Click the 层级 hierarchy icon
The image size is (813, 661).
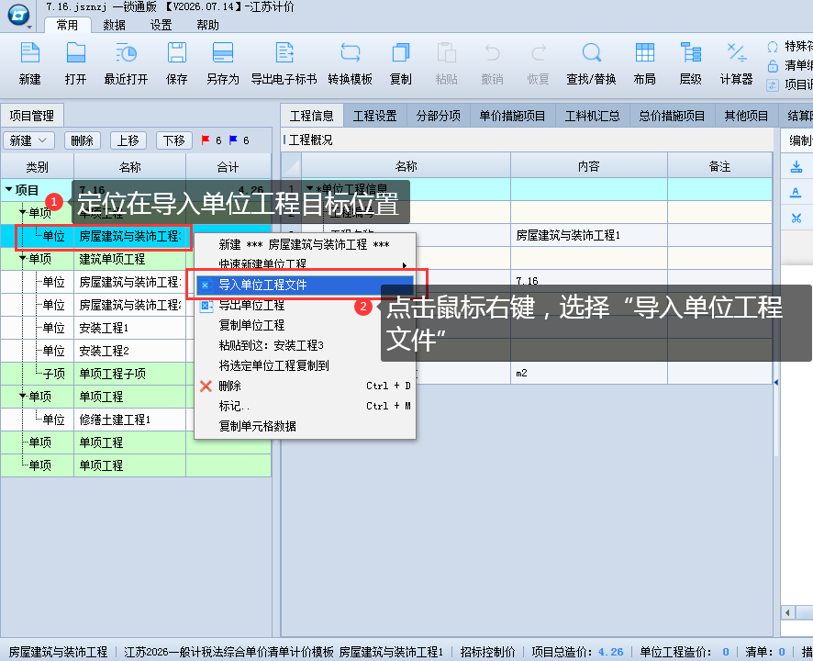click(x=691, y=53)
